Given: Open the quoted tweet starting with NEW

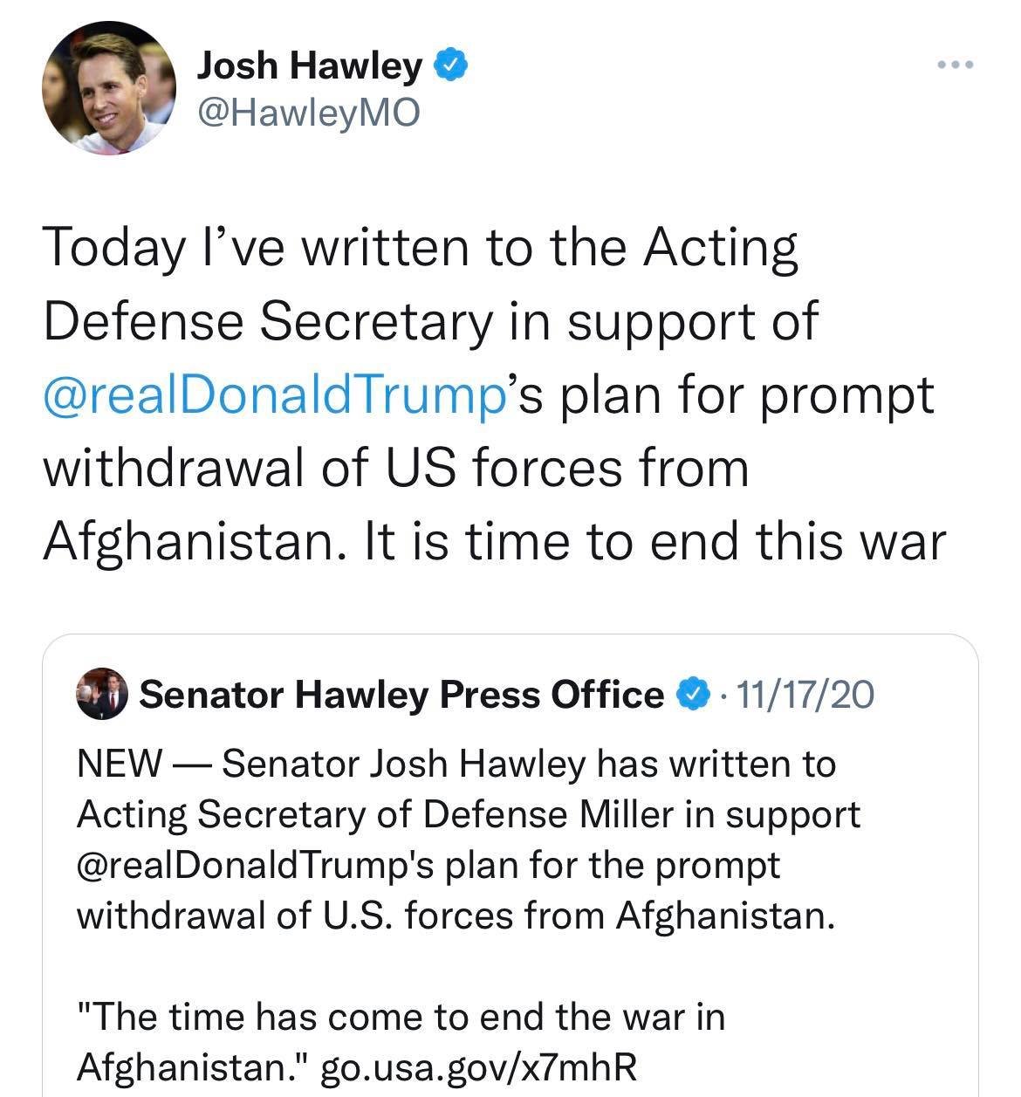Looking at the screenshot, I should 510,866.
